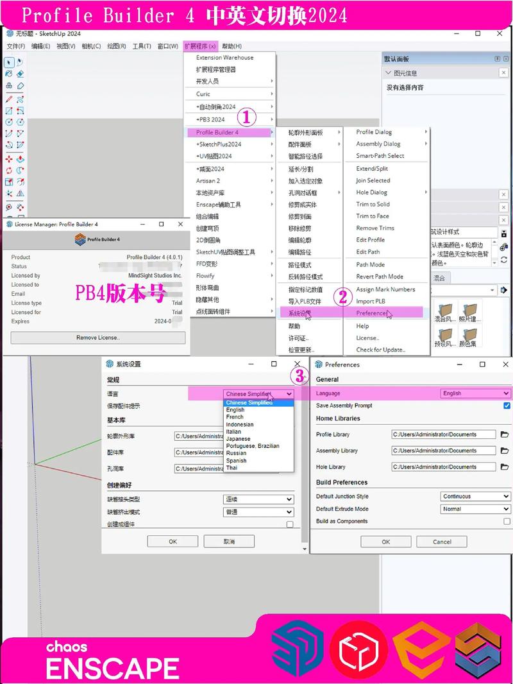Click the Assembly Library path field

[444, 450]
